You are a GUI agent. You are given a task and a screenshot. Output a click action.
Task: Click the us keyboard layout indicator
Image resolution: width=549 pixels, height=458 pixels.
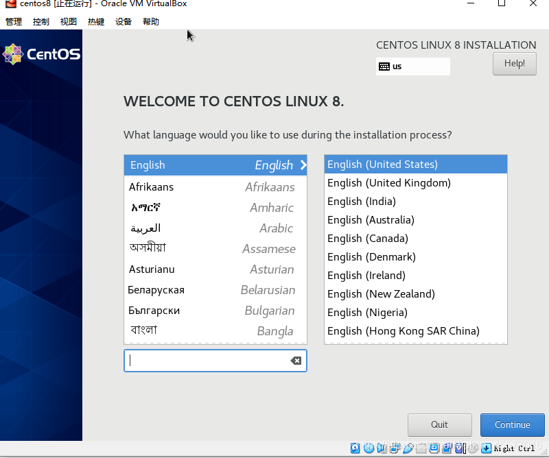(413, 67)
